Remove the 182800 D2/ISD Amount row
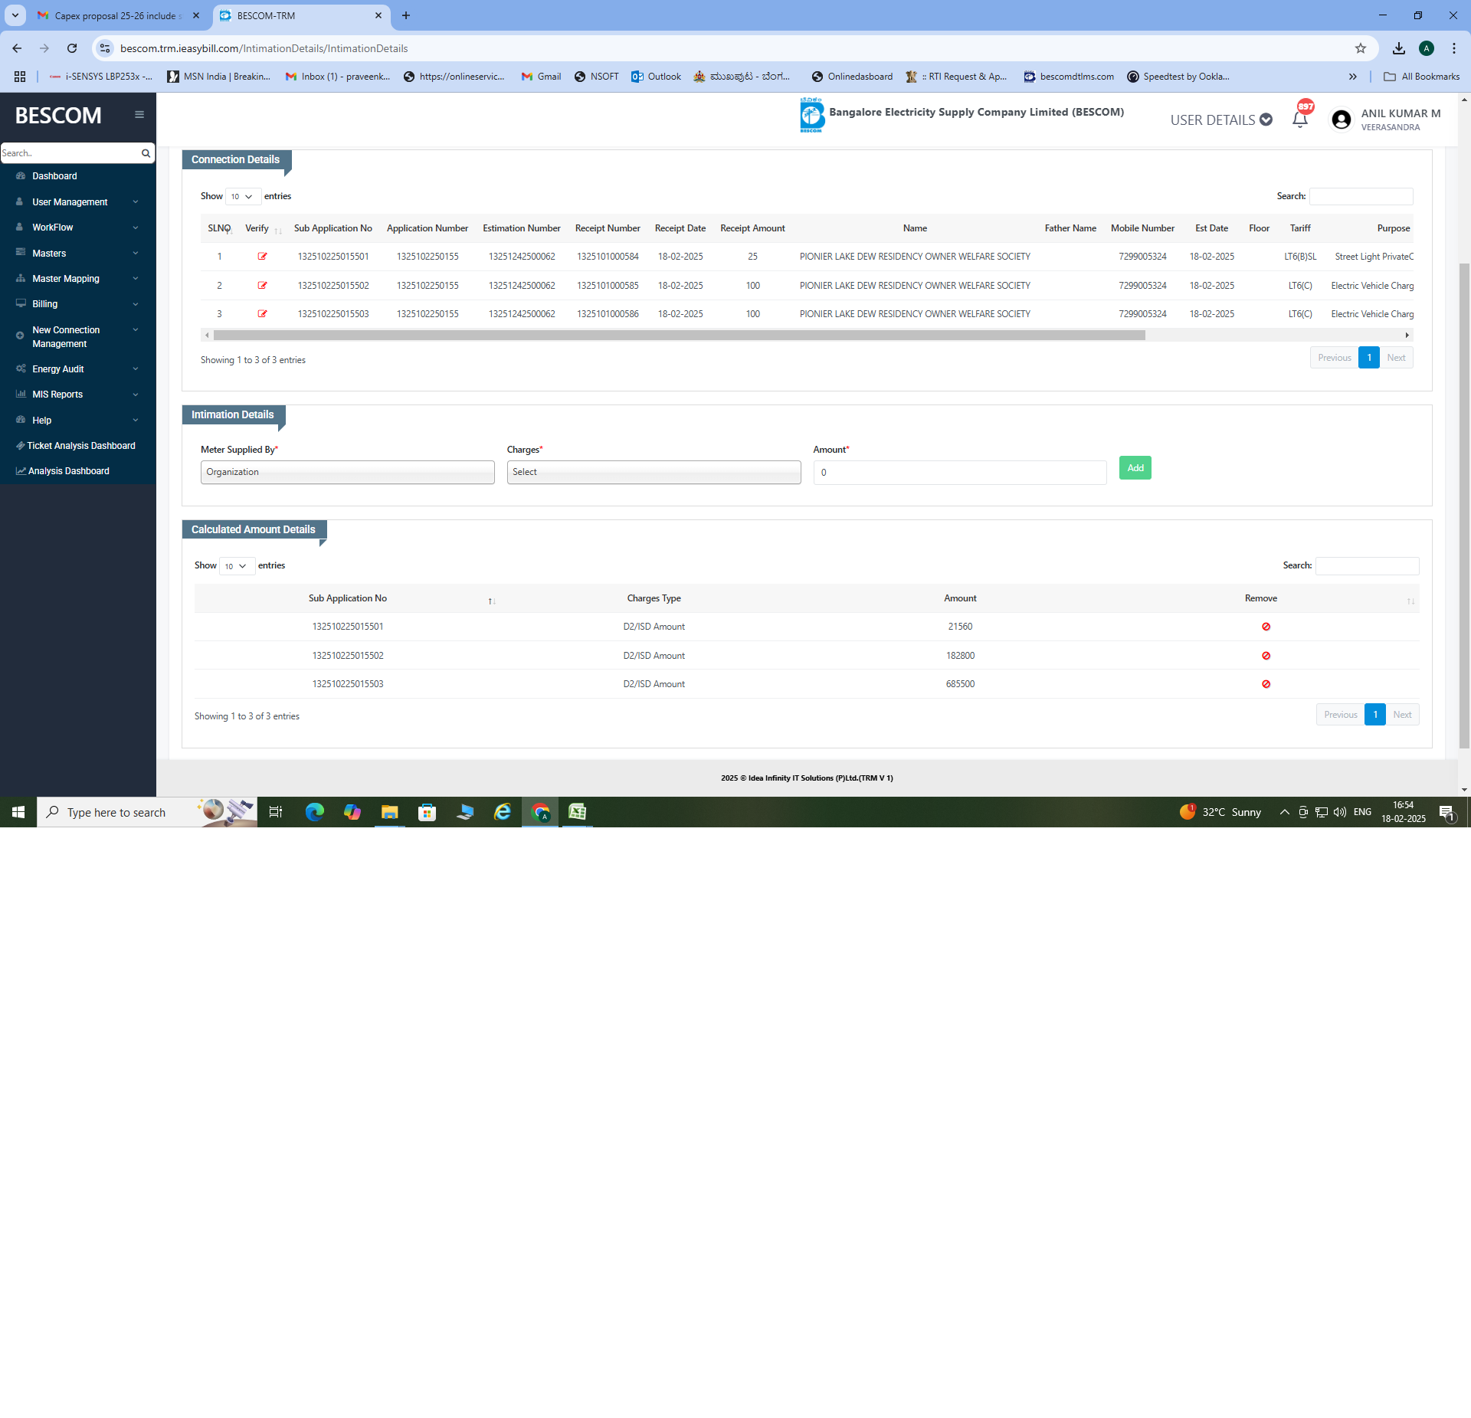The width and height of the screenshot is (1471, 1418). [1266, 656]
